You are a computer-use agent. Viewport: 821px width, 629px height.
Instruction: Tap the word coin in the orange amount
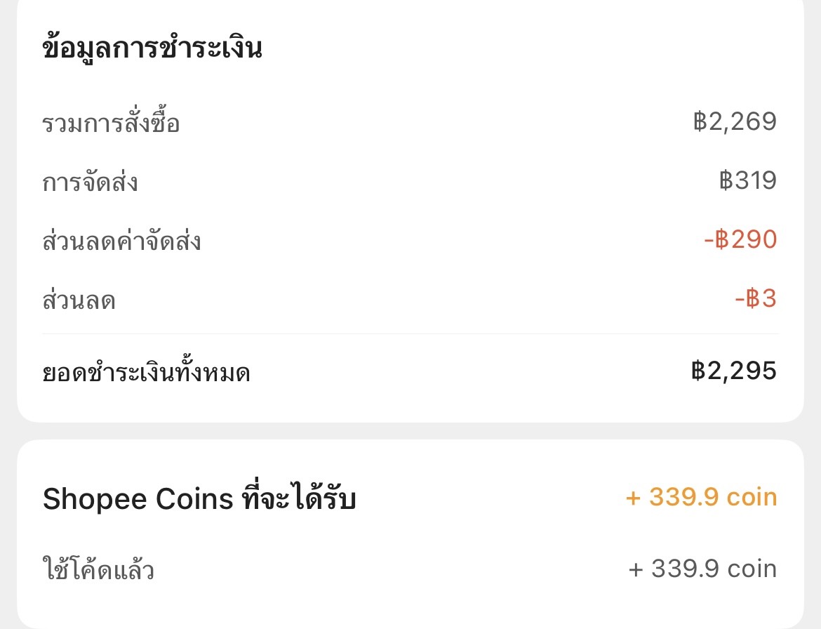pyautogui.click(x=752, y=498)
